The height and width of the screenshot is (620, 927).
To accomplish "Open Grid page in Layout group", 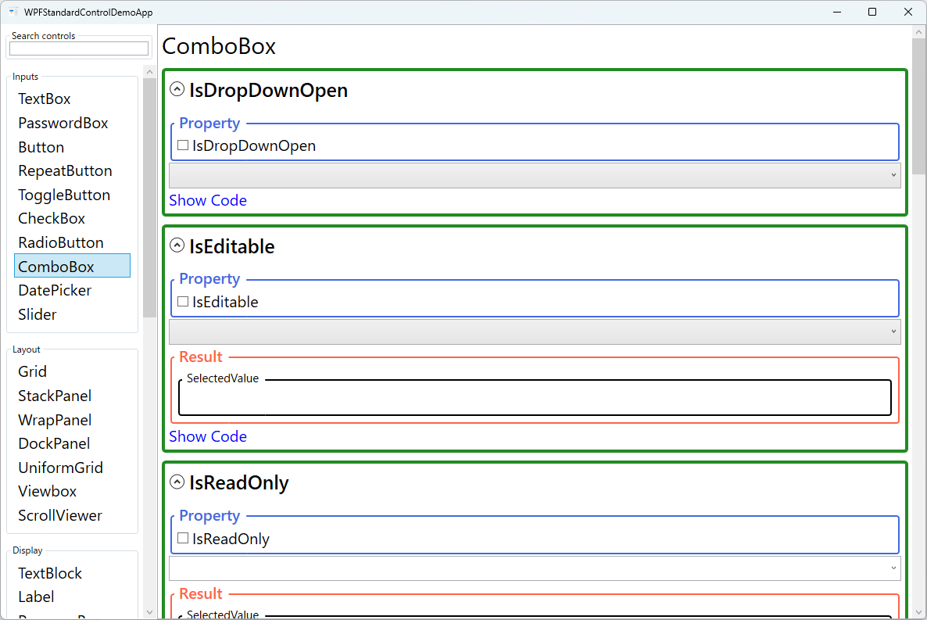I will 72,371.
